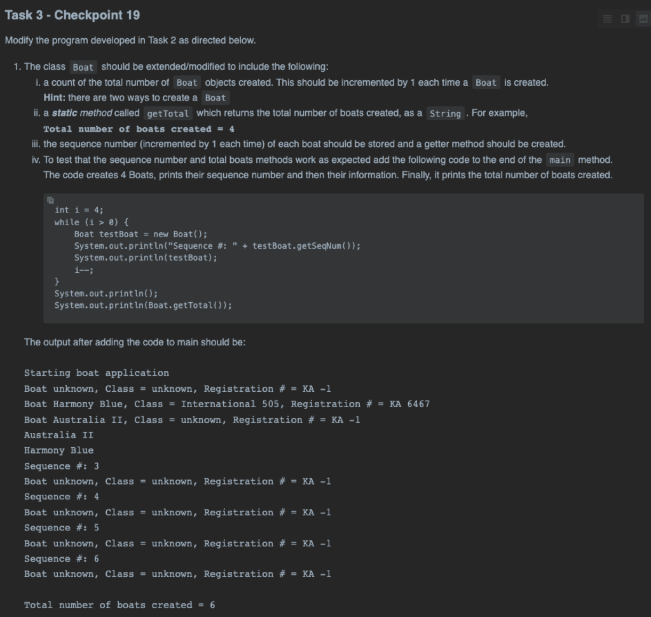
Task: Open the split panel layout icon
Action: coord(624,18)
